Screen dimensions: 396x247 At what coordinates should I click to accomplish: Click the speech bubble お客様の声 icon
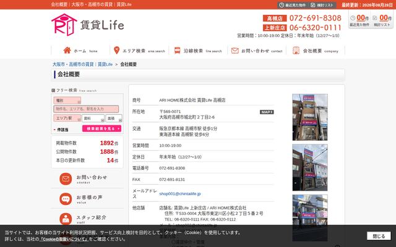pyautogui.click(x=66, y=199)
